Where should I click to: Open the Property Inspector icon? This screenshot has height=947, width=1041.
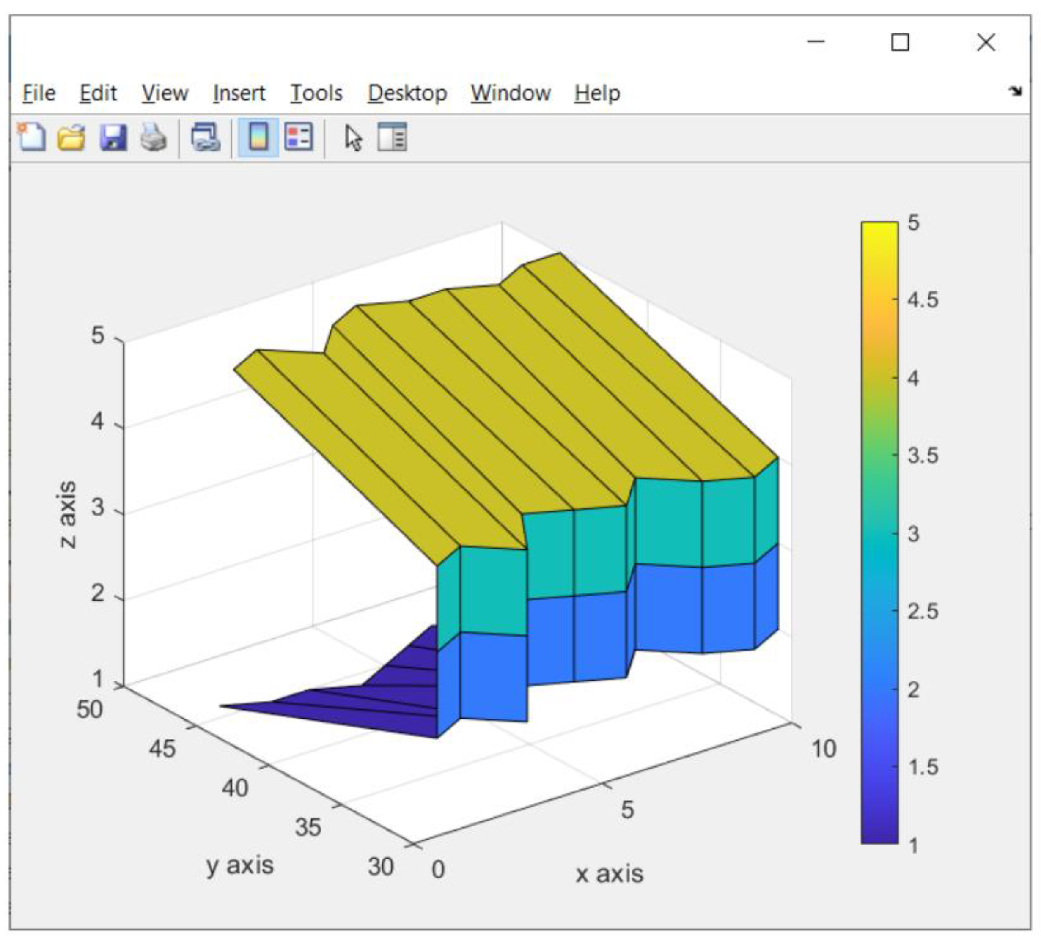click(393, 137)
